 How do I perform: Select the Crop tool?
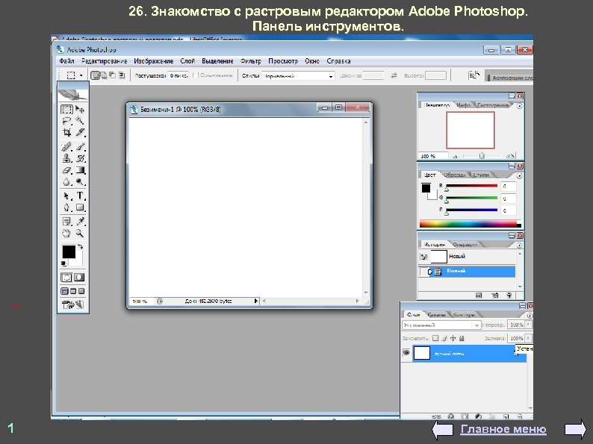(66, 133)
